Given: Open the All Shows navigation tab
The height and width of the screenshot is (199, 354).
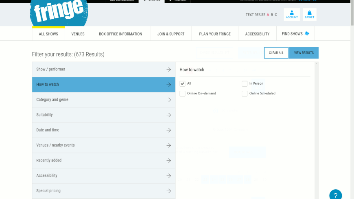Looking at the screenshot, I should point(48,34).
